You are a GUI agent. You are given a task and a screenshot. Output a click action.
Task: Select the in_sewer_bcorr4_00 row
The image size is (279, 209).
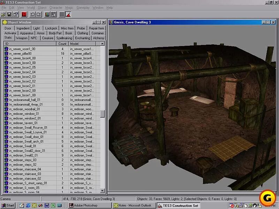[52, 58]
